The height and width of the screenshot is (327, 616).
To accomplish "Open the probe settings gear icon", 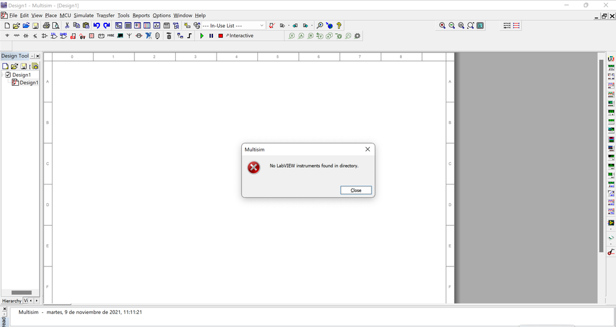I will (357, 36).
